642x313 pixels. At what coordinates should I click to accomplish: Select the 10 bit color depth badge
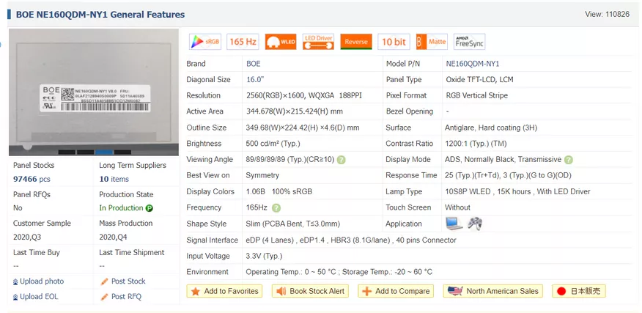coord(394,42)
